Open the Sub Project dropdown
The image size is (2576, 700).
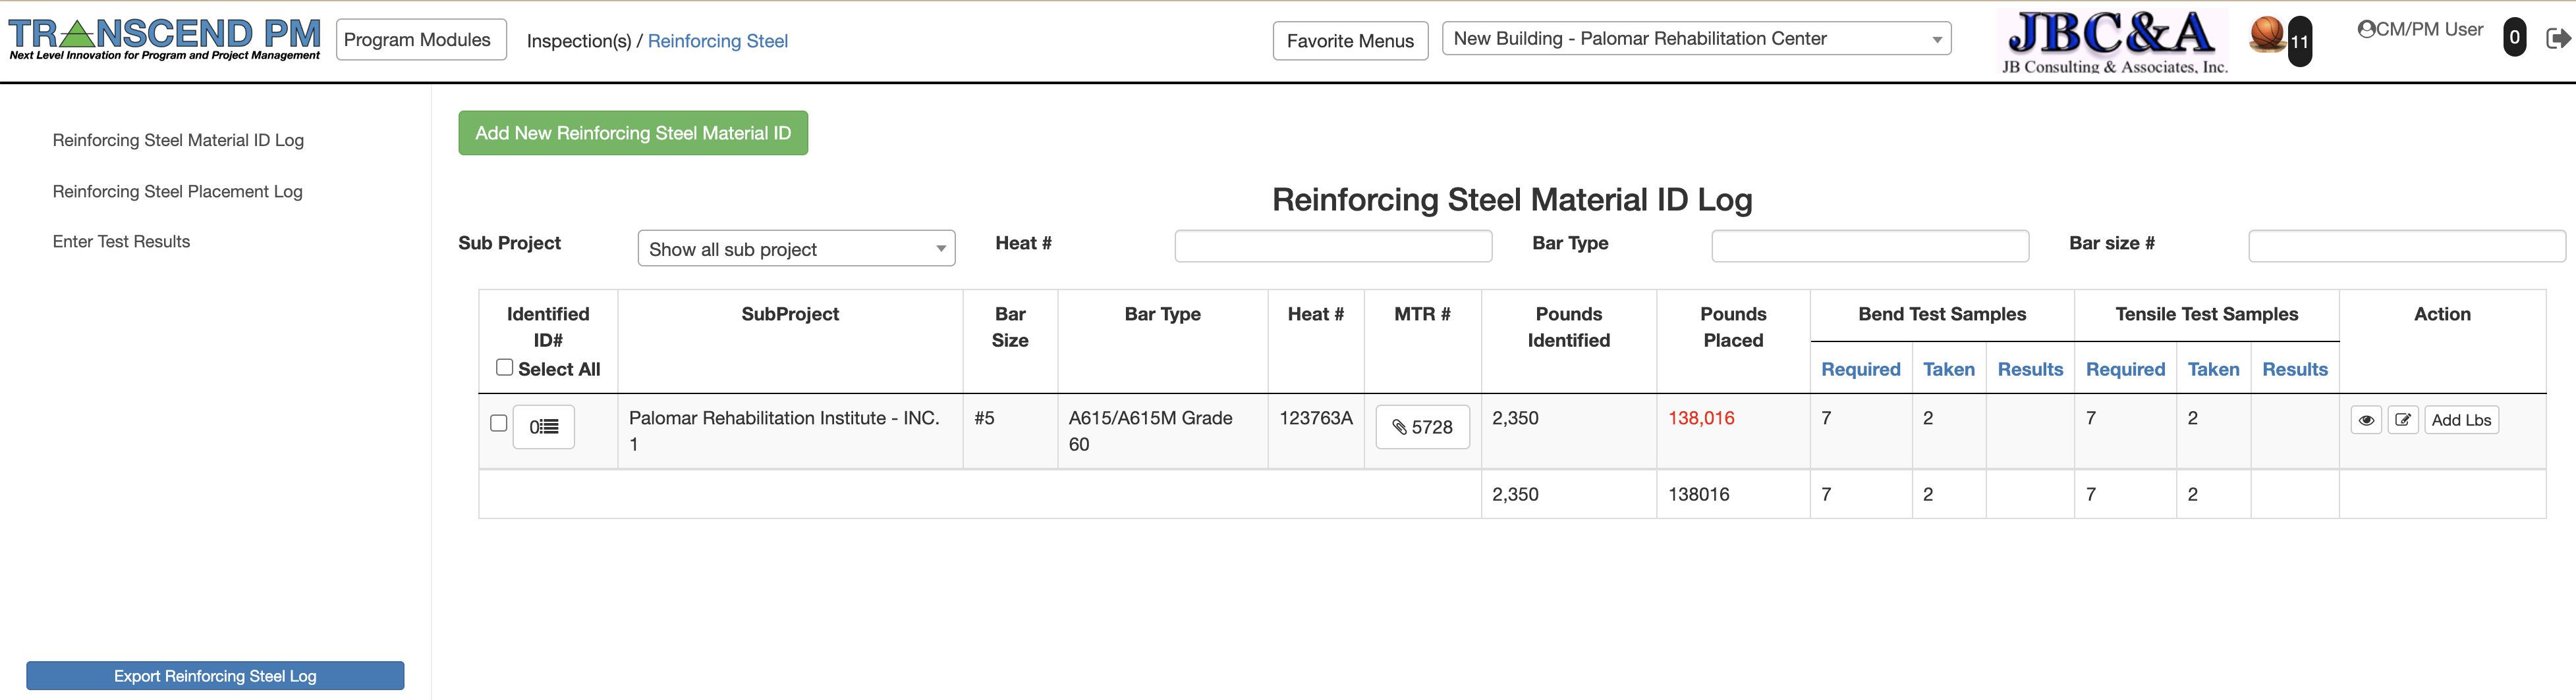[x=797, y=249]
